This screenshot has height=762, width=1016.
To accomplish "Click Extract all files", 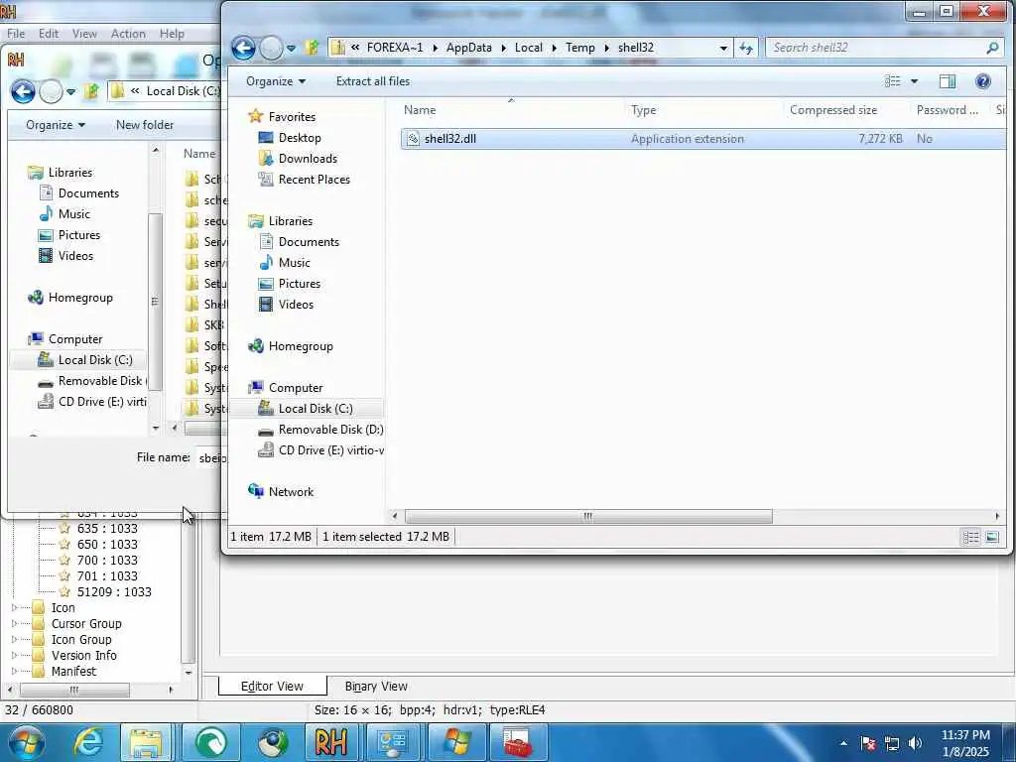I will click(x=373, y=81).
